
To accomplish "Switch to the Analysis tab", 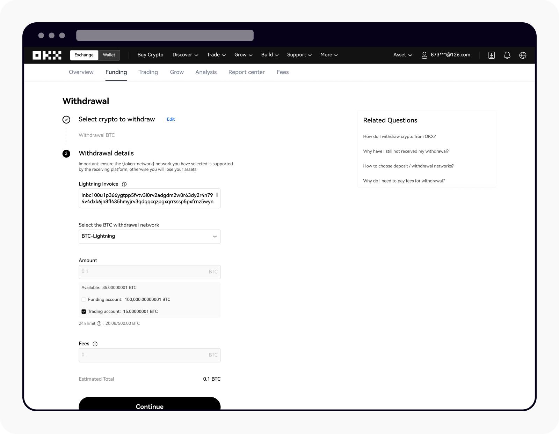I will tap(206, 72).
